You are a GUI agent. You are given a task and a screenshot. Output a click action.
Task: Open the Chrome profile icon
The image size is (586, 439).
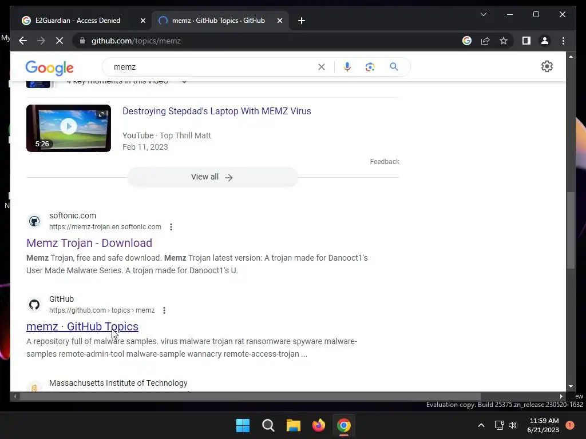click(545, 41)
